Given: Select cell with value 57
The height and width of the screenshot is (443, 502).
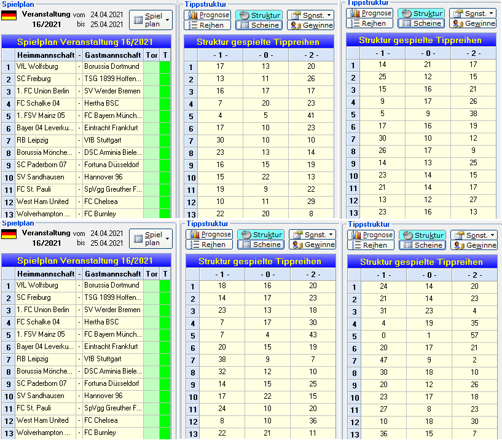Looking at the screenshot, I should 474,335.
